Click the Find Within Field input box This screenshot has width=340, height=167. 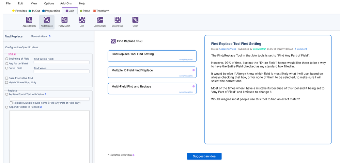pos(62,62)
